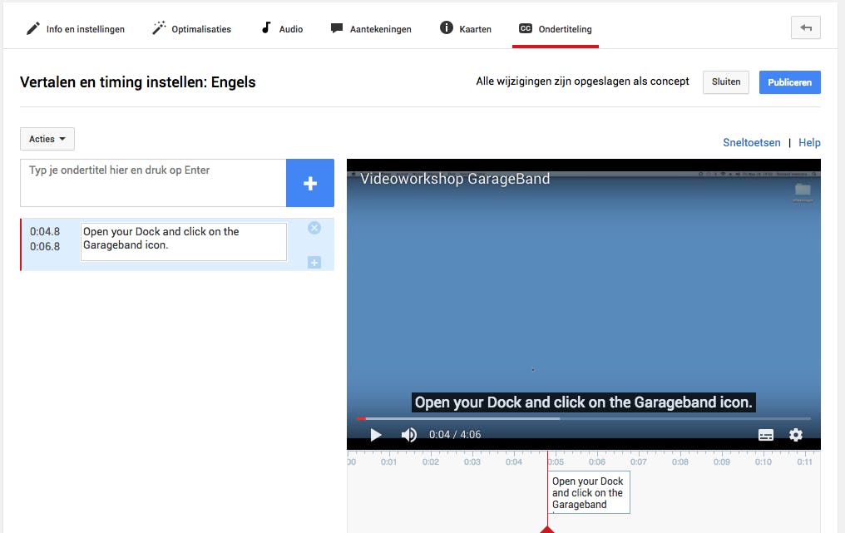Edit the 'Open your Dock and click' subtitle text box
The width and height of the screenshot is (845, 533).
(183, 242)
